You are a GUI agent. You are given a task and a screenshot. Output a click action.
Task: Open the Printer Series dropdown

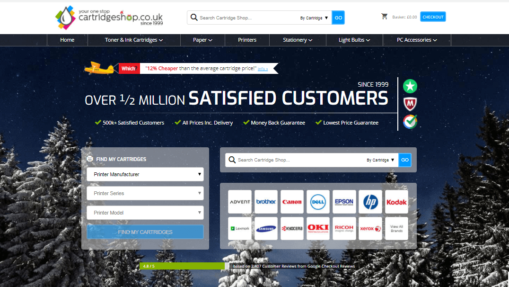(145, 193)
